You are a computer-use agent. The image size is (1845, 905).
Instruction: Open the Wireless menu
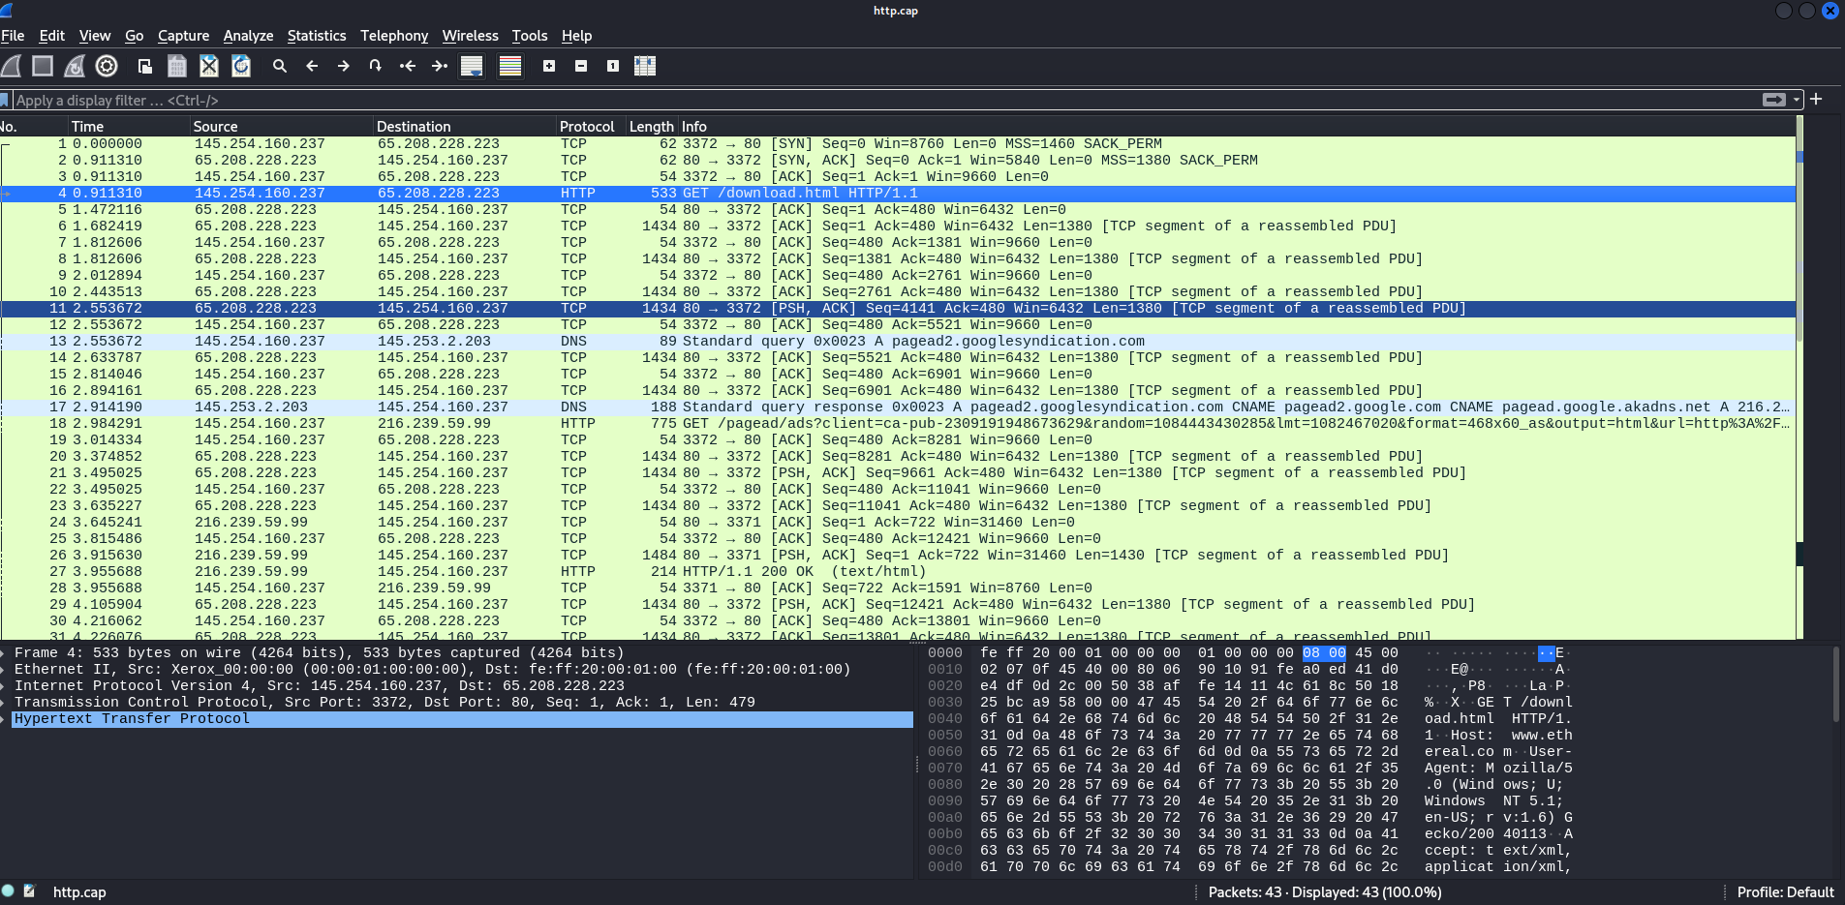click(471, 36)
